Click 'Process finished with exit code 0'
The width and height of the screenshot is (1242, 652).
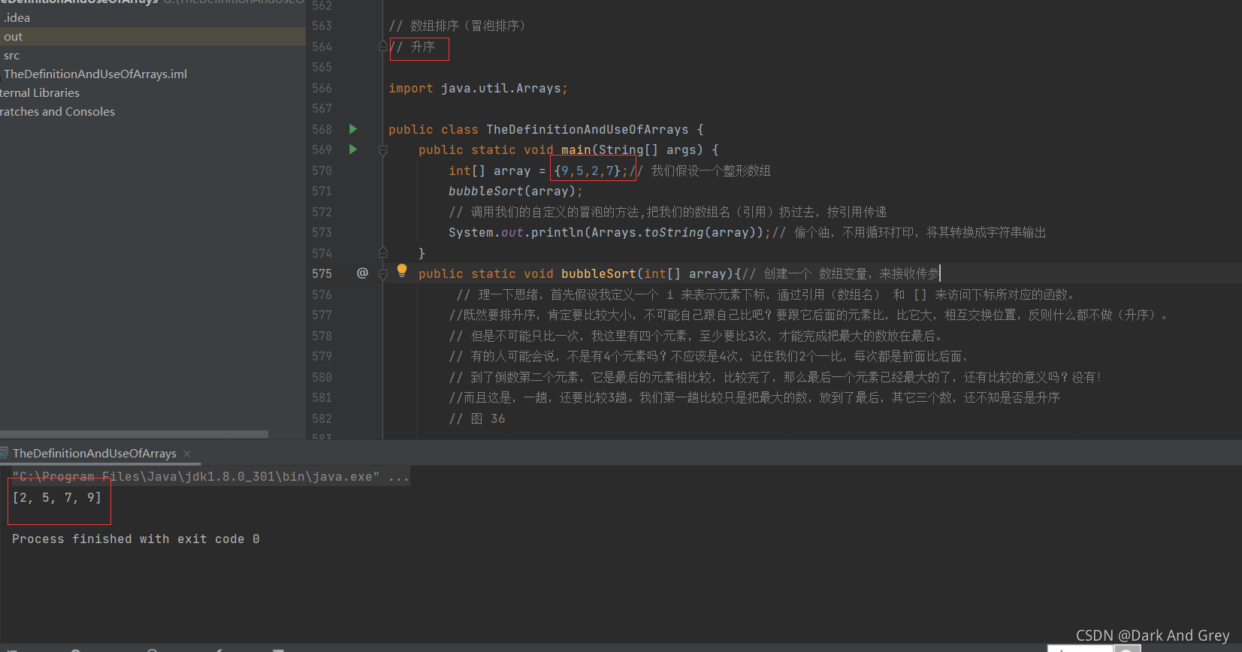click(x=136, y=539)
